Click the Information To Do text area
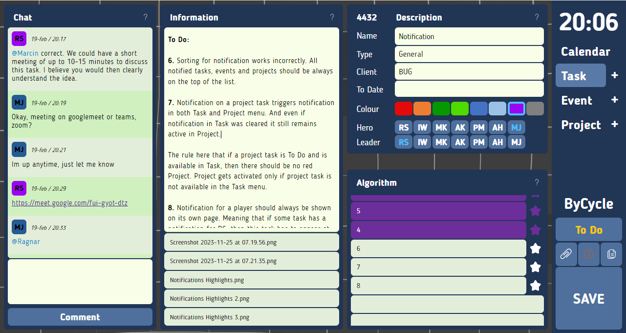The image size is (626, 333). [x=252, y=129]
